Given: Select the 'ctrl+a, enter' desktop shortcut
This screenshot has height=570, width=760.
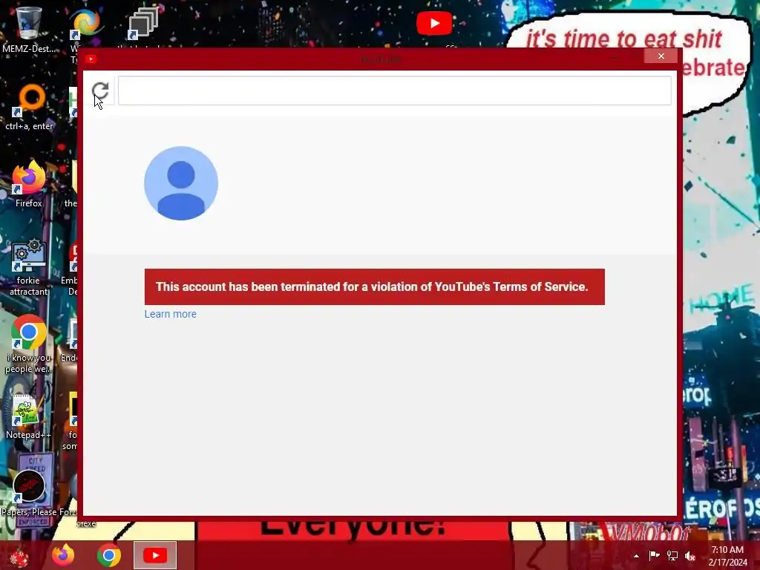Looking at the screenshot, I should 29,108.
